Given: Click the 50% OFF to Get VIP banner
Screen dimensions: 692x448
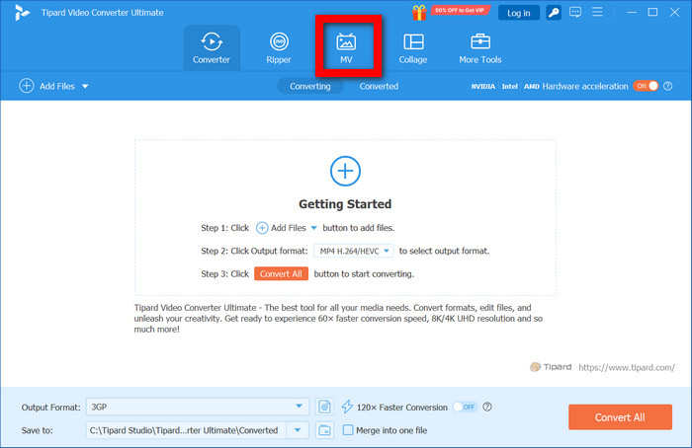Looking at the screenshot, I should [x=460, y=10].
